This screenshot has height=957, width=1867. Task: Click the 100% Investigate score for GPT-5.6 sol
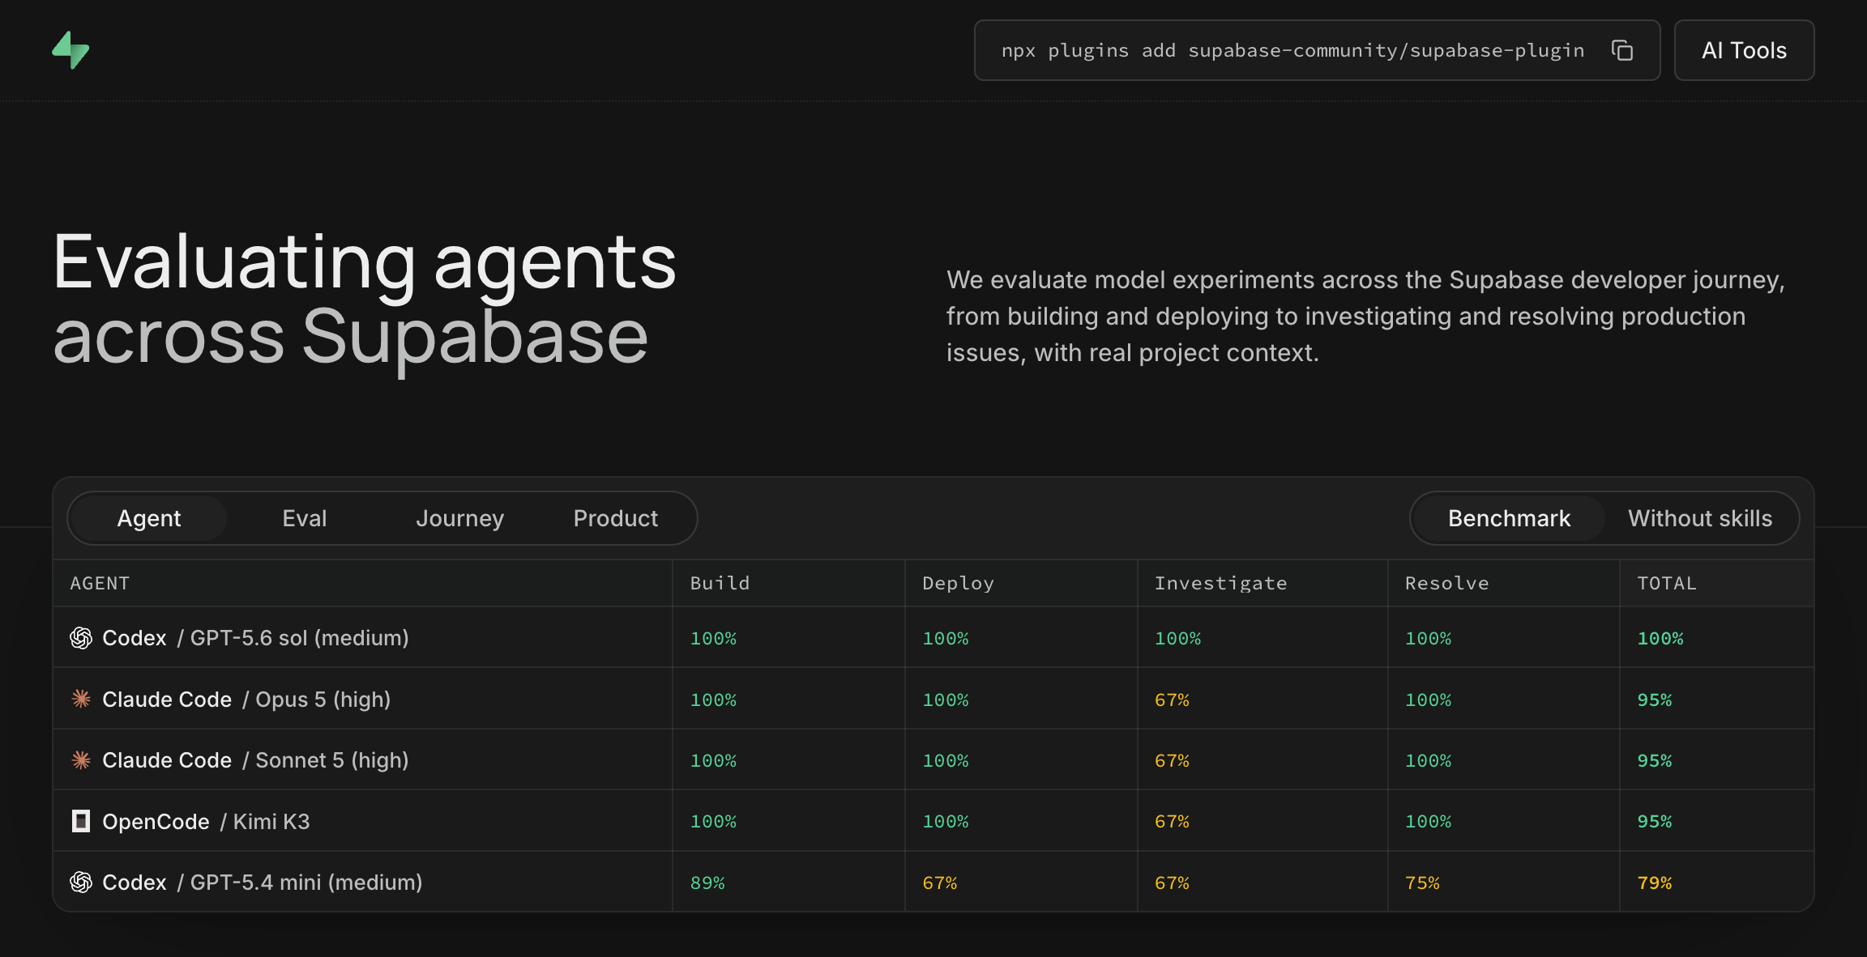[x=1177, y=638]
